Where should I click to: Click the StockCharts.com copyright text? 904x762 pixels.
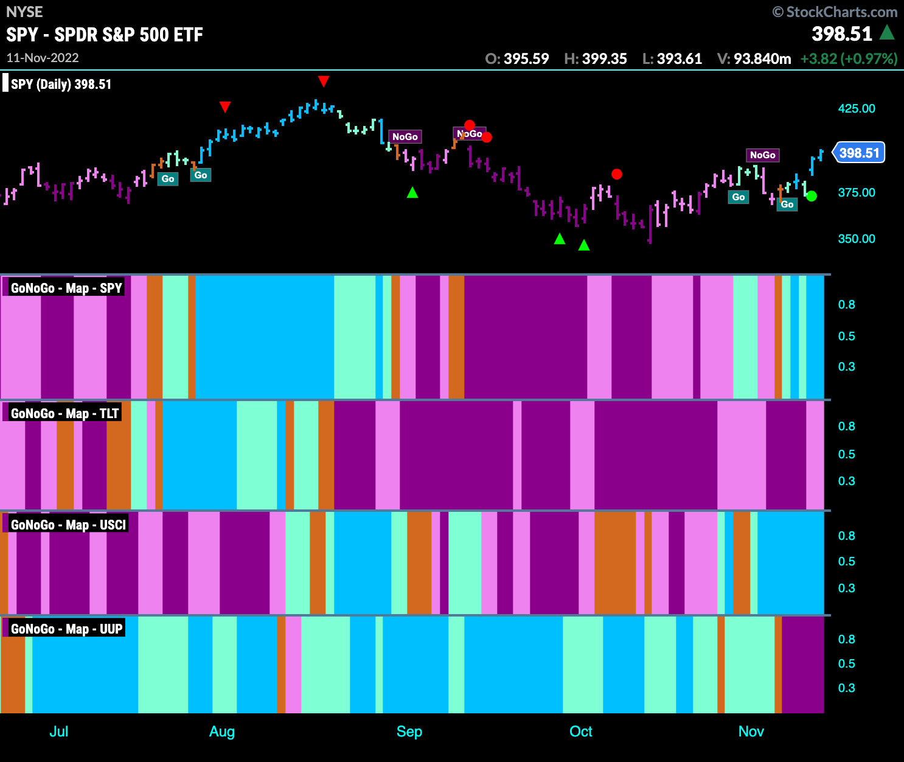pos(835,12)
